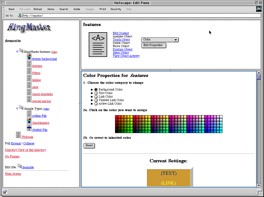The height and width of the screenshot is (197, 264).
Task: Click the feature background image icon
Action: [x=29, y=57]
